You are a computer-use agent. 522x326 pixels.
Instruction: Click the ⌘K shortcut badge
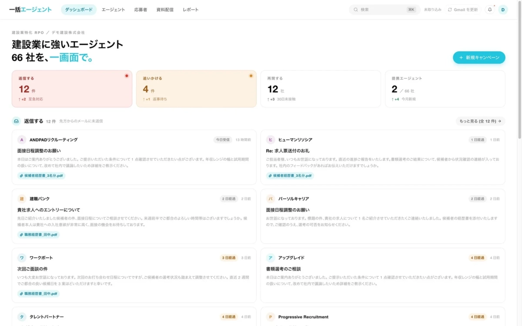(411, 10)
